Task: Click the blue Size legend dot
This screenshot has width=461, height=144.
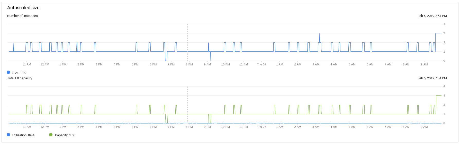Action: (x=8, y=72)
